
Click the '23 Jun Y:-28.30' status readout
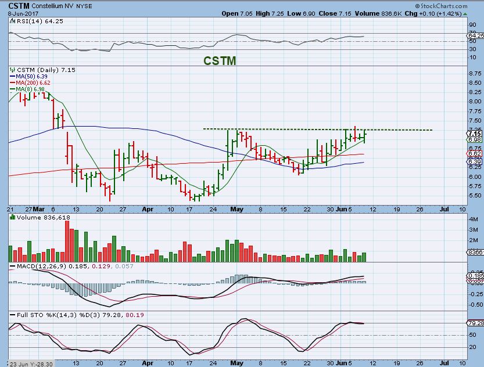pos(31,364)
